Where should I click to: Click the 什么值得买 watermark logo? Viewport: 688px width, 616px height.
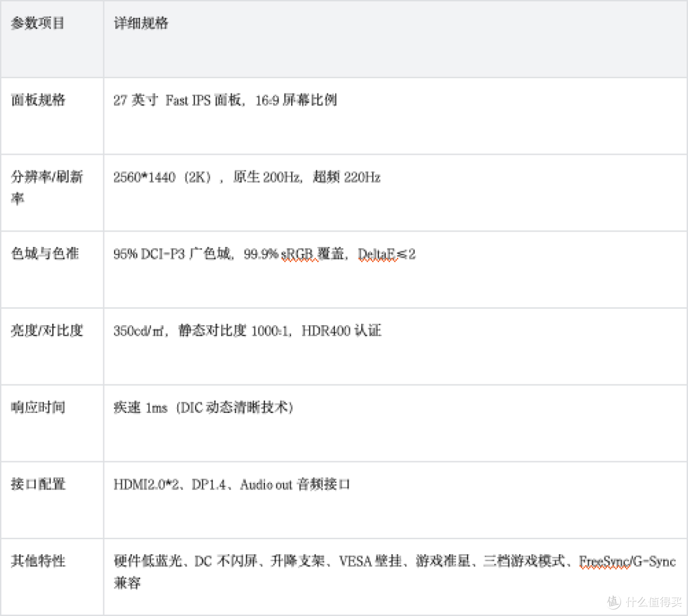tap(644, 601)
